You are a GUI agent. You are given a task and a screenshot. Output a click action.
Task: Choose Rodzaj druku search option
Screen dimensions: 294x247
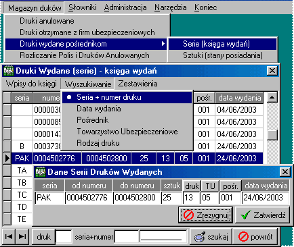point(127,143)
